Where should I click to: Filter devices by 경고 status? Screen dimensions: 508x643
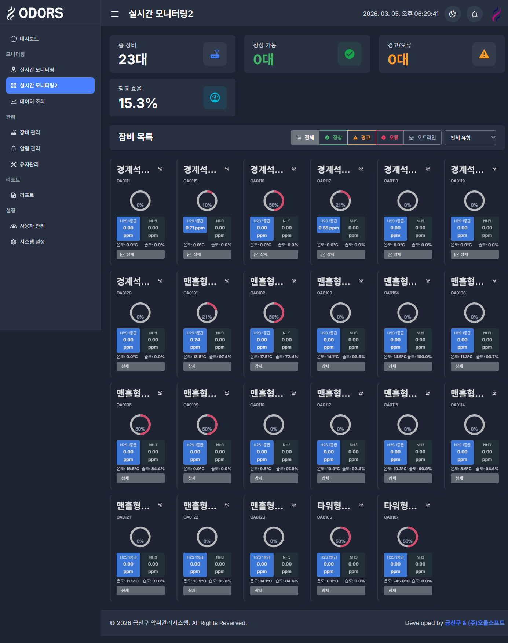362,138
